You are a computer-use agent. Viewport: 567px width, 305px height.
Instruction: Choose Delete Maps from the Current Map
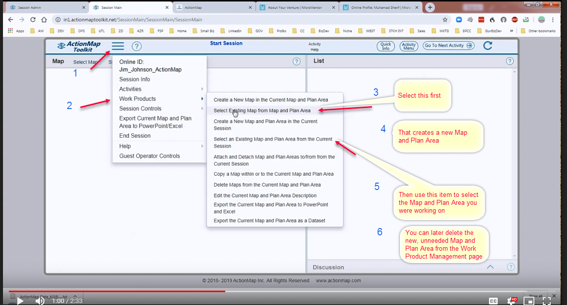click(x=267, y=185)
